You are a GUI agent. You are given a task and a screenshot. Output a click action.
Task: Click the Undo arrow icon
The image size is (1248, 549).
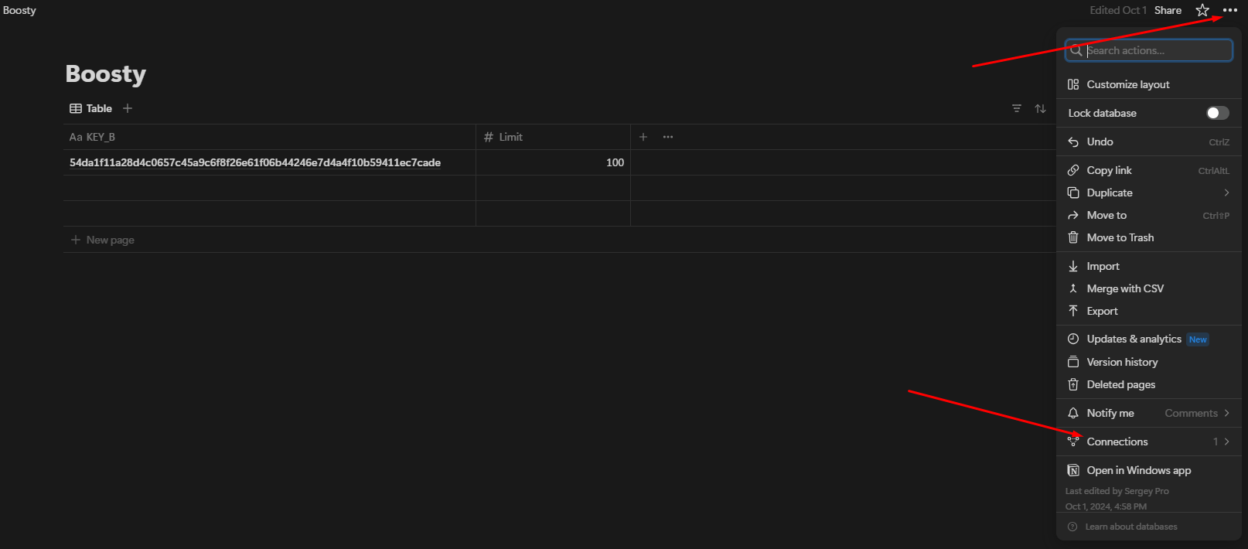tap(1073, 142)
